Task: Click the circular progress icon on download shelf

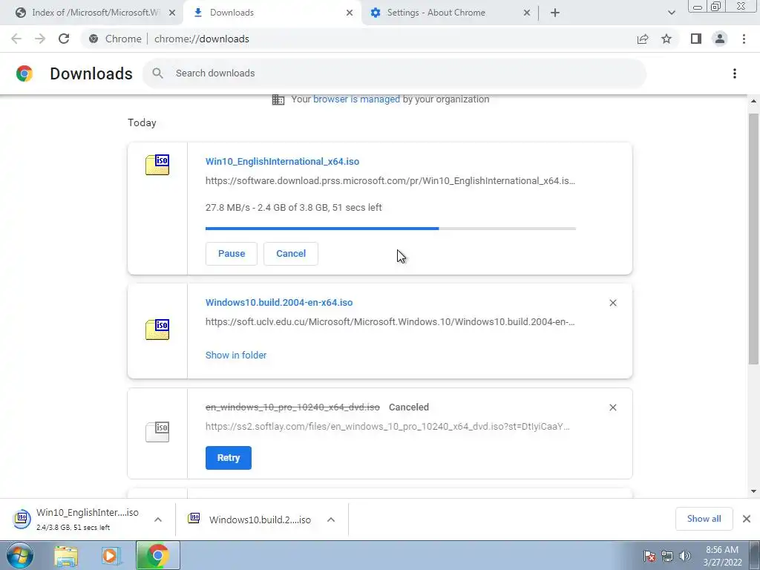Action: 22,519
